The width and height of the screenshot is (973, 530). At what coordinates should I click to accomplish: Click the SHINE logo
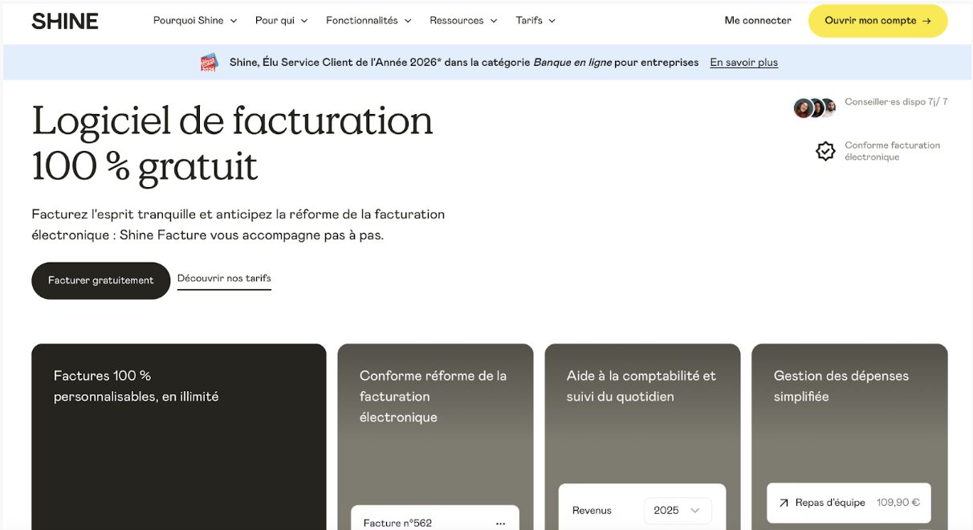[64, 20]
